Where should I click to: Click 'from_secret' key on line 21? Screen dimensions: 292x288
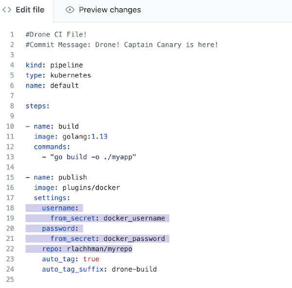click(x=73, y=238)
